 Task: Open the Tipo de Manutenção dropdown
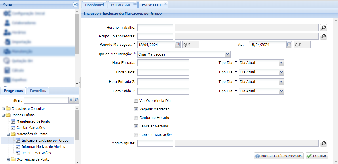click(227, 54)
